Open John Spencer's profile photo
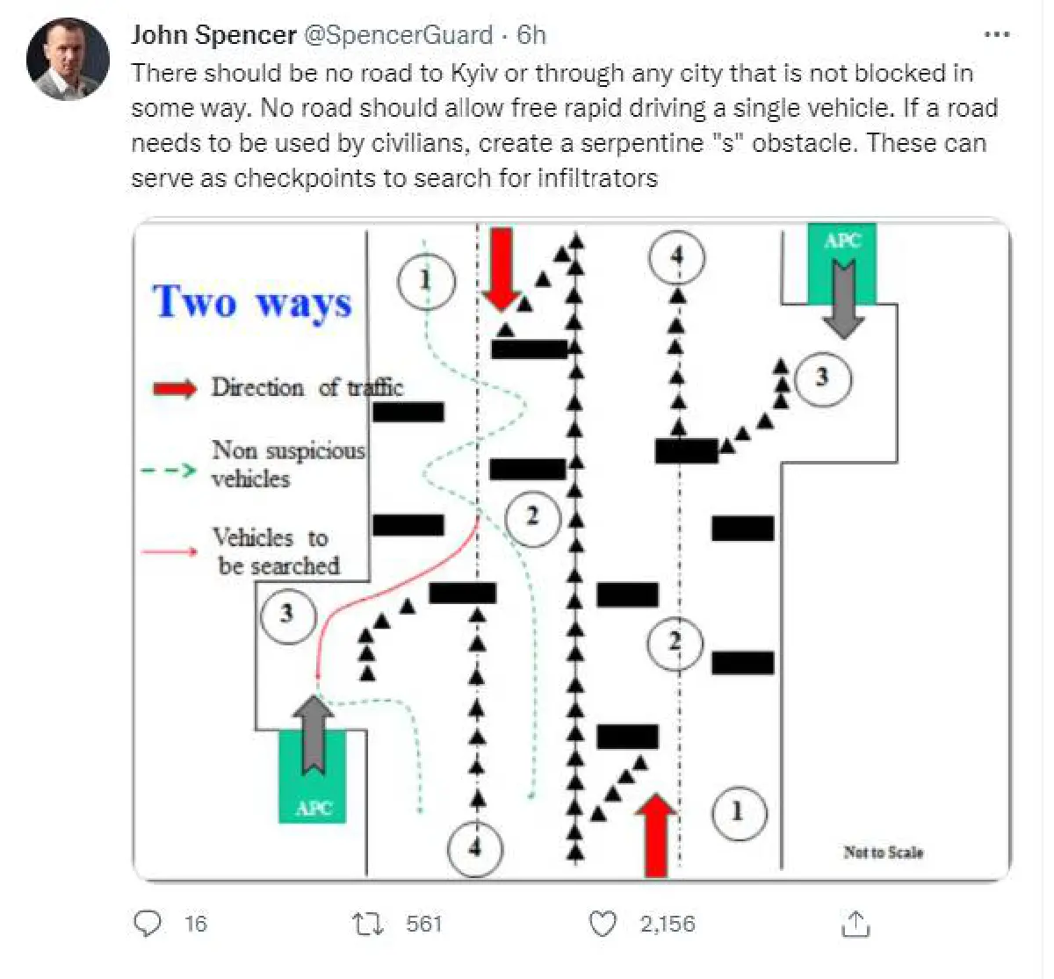Viewport: 1054px width, 979px height. [x=68, y=60]
